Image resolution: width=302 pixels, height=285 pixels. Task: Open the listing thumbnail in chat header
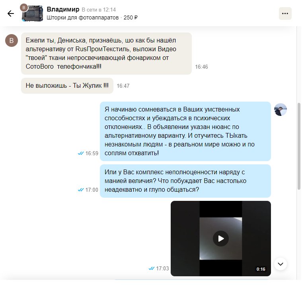32,13
